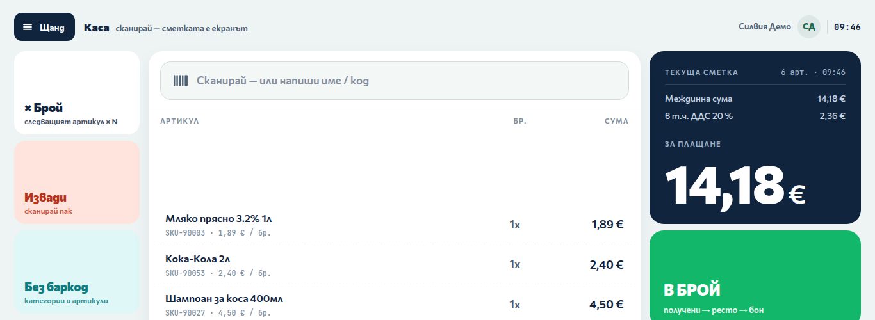Viewport: 875px width, 320px height.
Task: Click the Междинна сума subtotal line
Action: click(x=755, y=99)
